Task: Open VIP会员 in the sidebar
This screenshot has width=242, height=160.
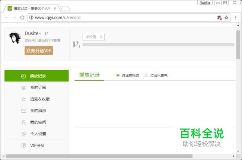Action: (x=36, y=145)
